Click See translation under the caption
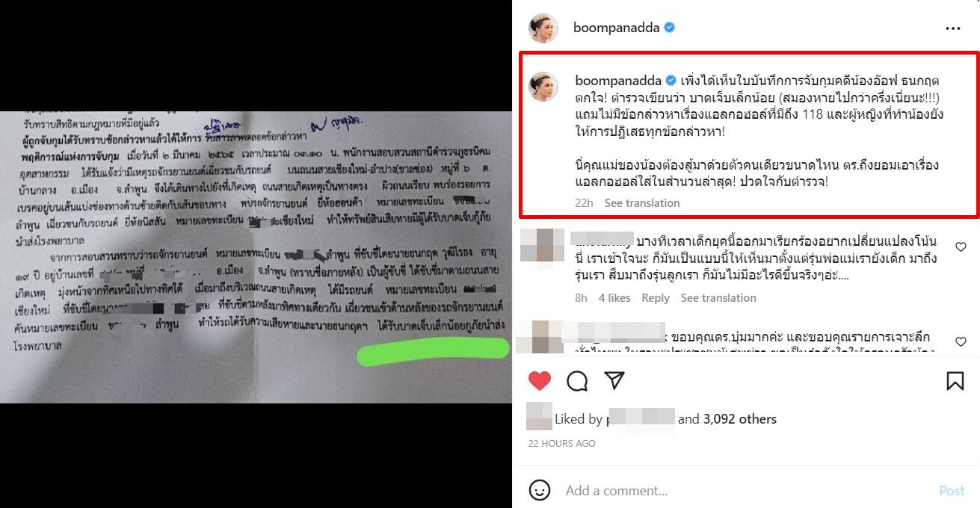 tap(642, 203)
